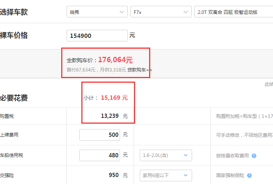Click the 全款购车价 176,064元 total
The image size is (273, 184).
pyautogui.click(x=100, y=60)
